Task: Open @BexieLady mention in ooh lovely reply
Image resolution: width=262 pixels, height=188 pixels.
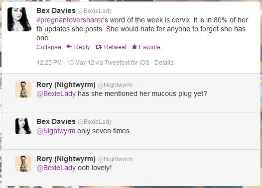Action: (x=56, y=168)
